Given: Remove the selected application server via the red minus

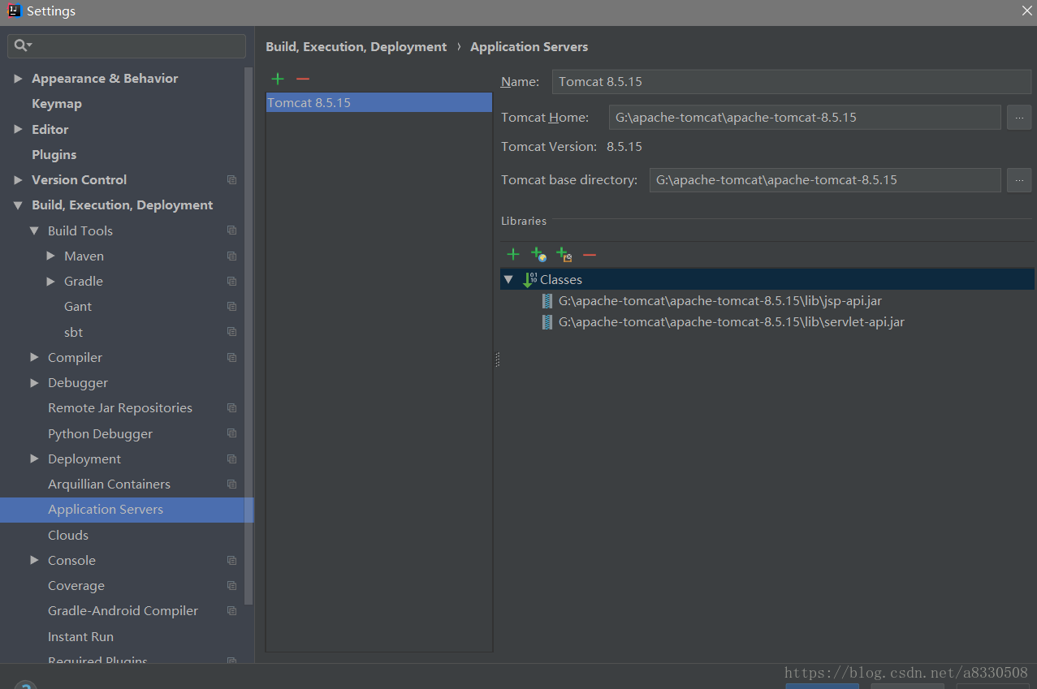Looking at the screenshot, I should (x=303, y=79).
